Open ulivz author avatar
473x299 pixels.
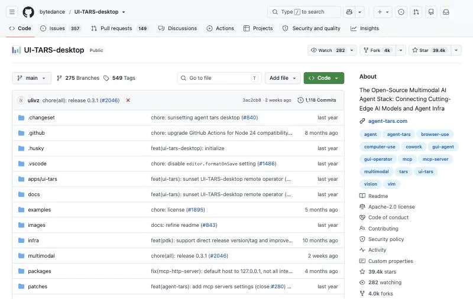pyautogui.click(x=21, y=100)
